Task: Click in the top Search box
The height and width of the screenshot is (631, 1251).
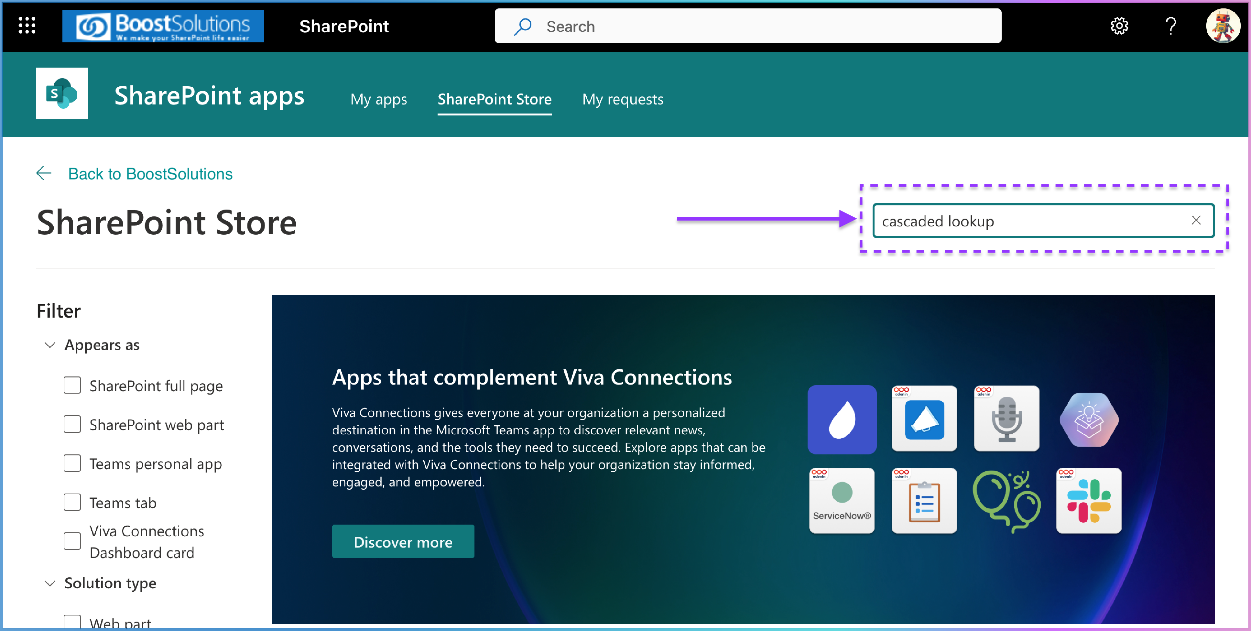Action: coord(748,26)
